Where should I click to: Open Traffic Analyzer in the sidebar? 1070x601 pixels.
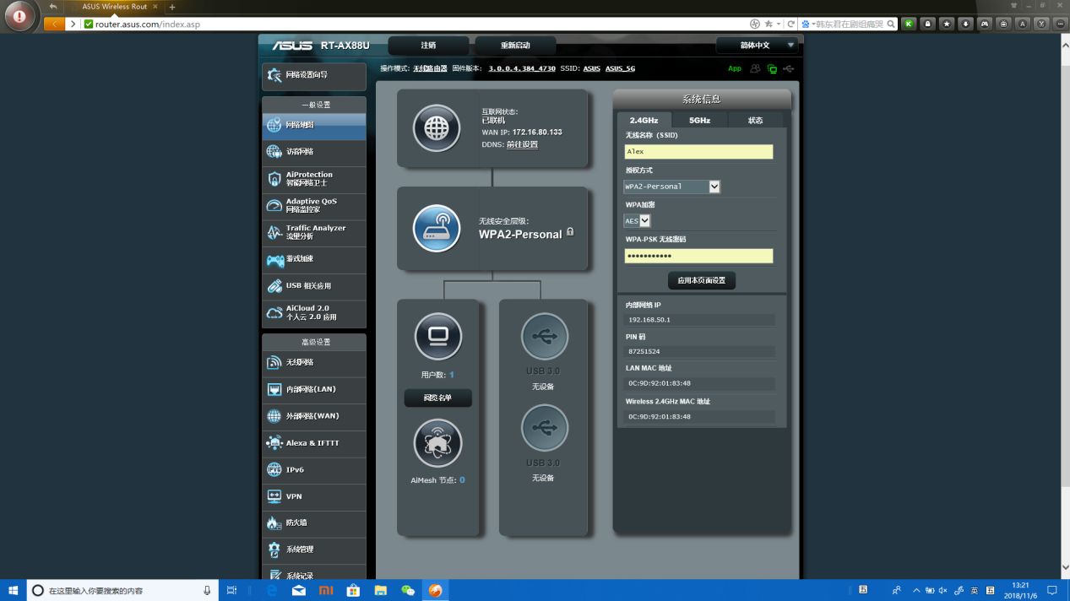pos(314,232)
